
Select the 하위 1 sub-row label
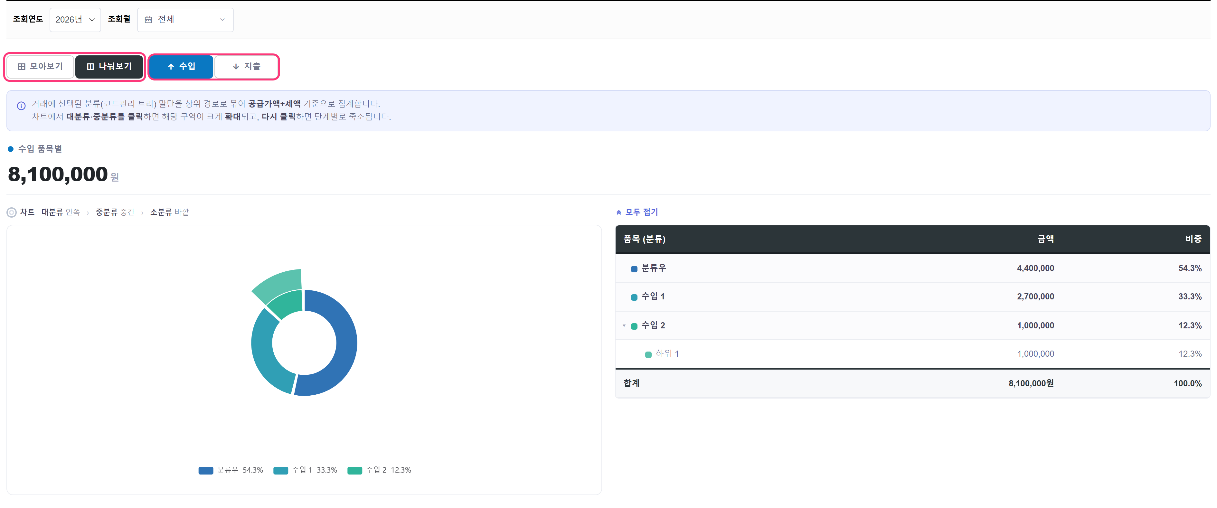(x=666, y=353)
